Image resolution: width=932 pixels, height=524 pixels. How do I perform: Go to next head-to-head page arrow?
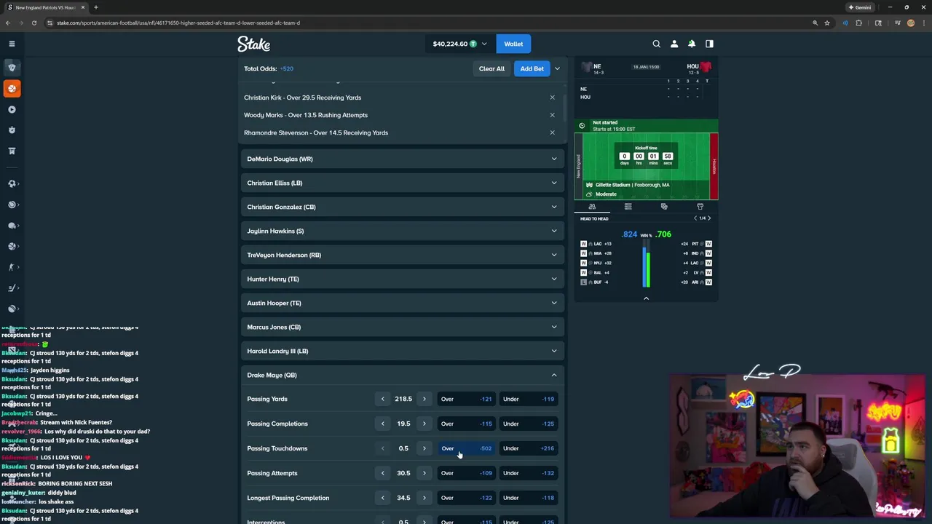709,218
